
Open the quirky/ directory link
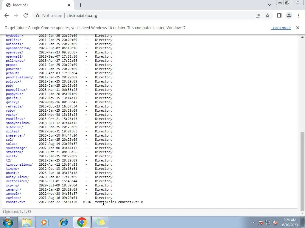pyautogui.click(x=13, y=102)
